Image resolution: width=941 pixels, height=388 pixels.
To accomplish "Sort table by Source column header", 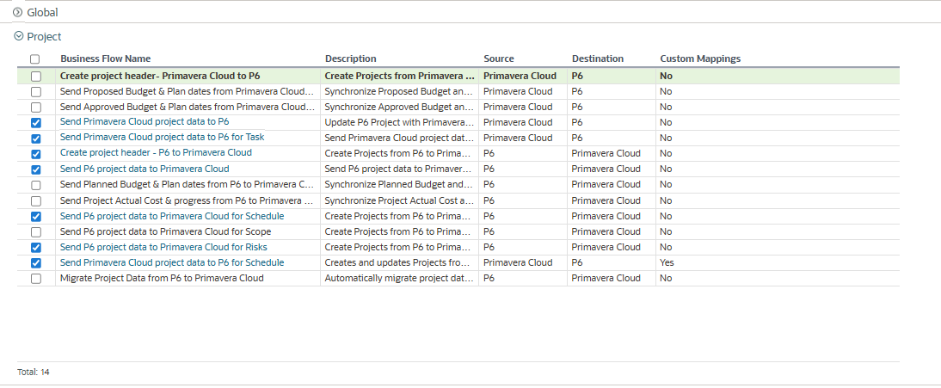I will click(x=499, y=59).
